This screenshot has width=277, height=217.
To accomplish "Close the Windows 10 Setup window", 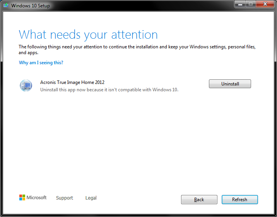I will pyautogui.click(x=265, y=4).
